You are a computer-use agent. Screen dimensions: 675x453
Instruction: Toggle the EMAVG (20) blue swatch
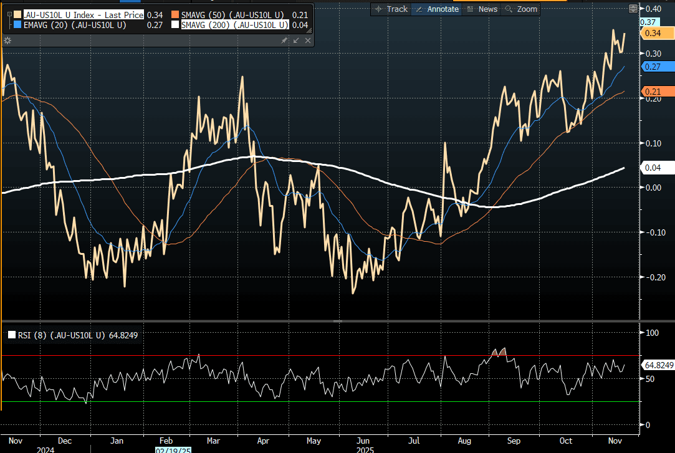[x=17, y=25]
